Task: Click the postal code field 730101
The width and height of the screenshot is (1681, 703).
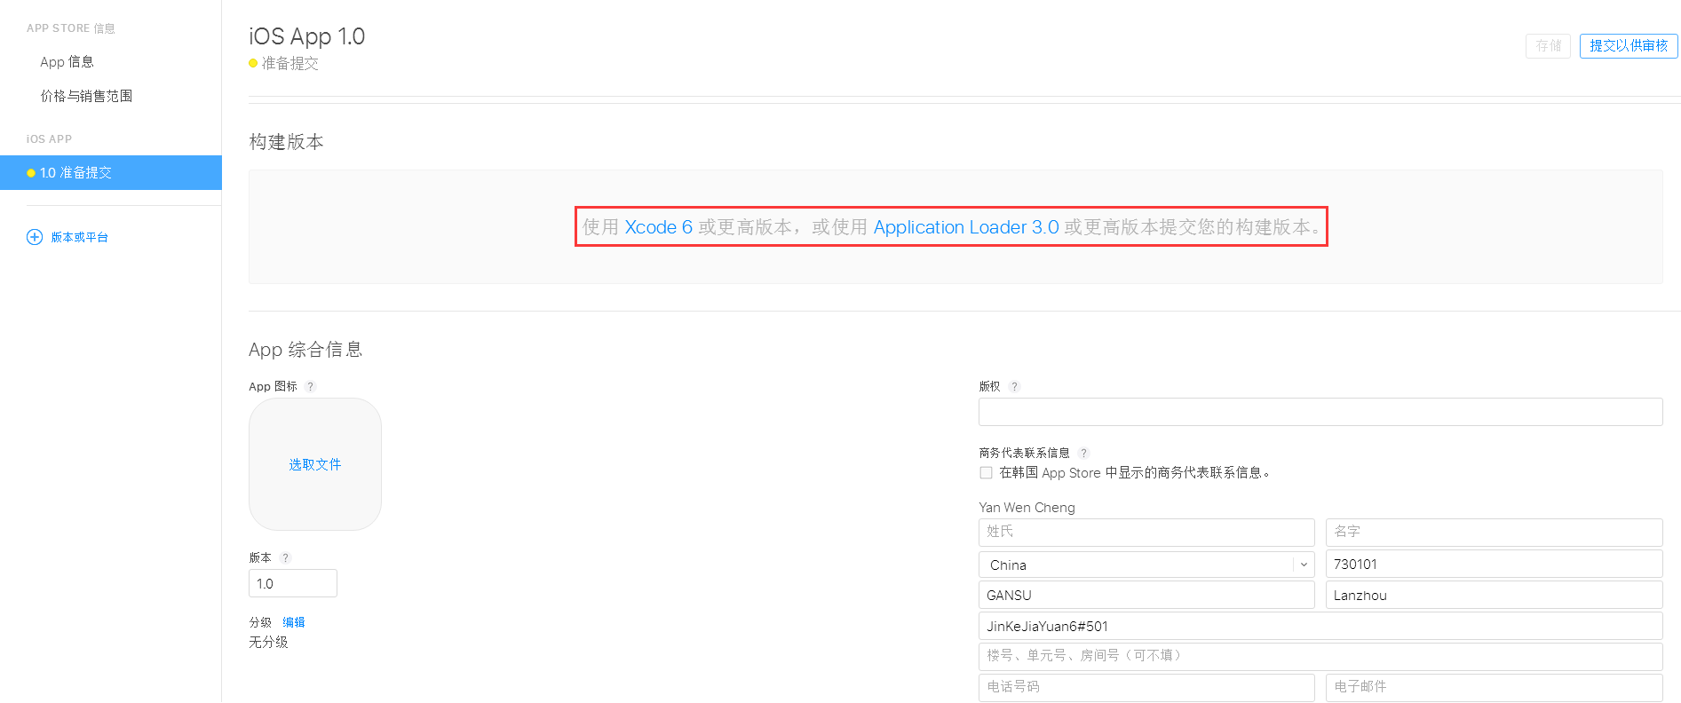Action: 1495,565
